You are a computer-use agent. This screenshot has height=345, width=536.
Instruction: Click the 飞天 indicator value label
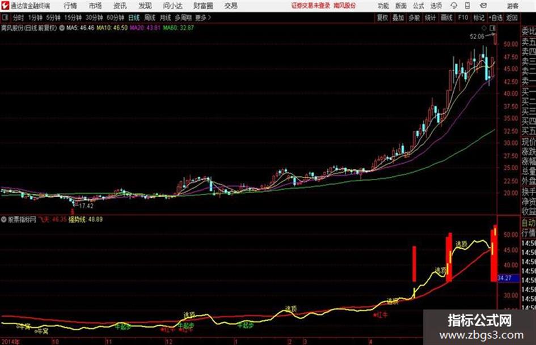52,219
